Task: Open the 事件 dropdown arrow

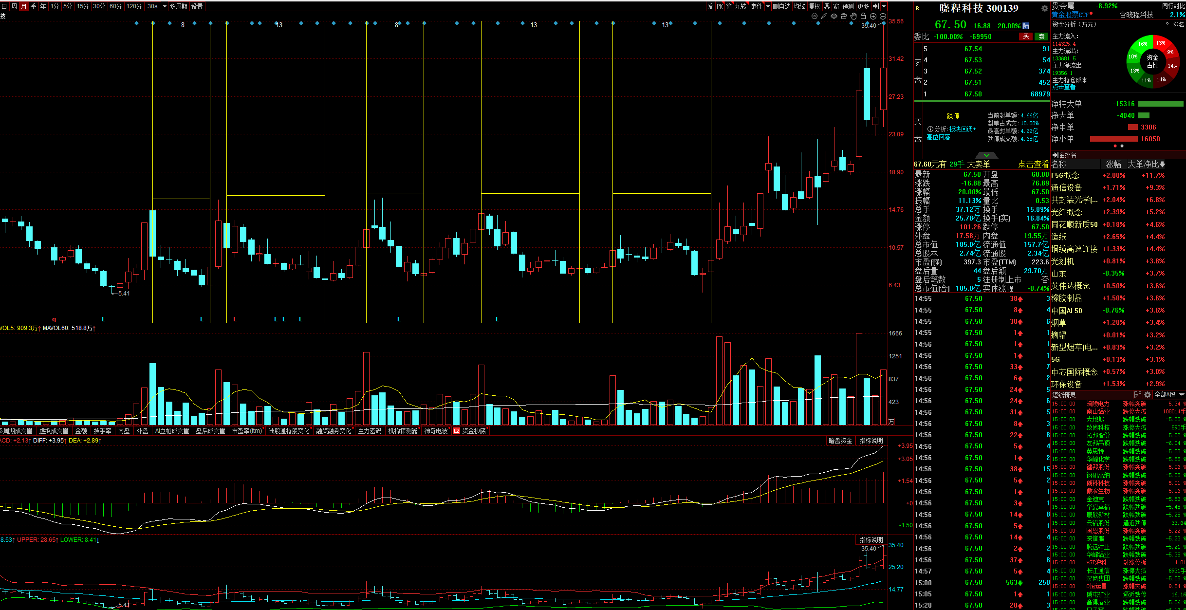Action: click(768, 6)
